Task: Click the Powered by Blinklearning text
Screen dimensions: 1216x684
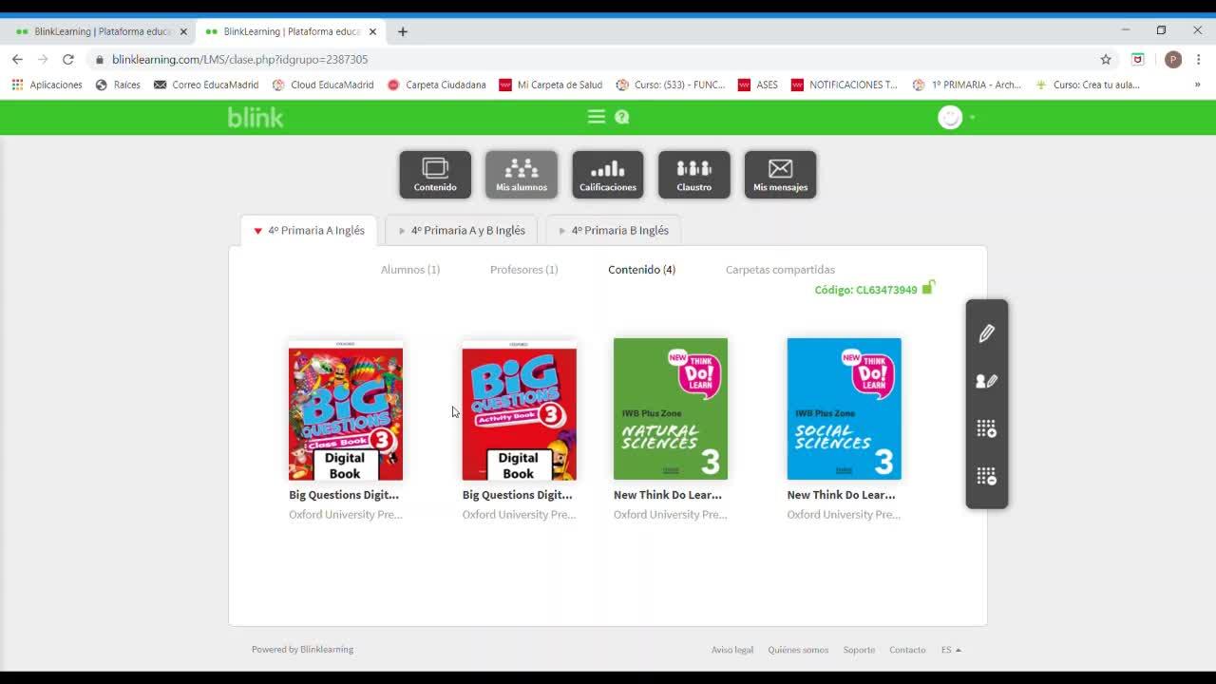Action: [302, 650]
